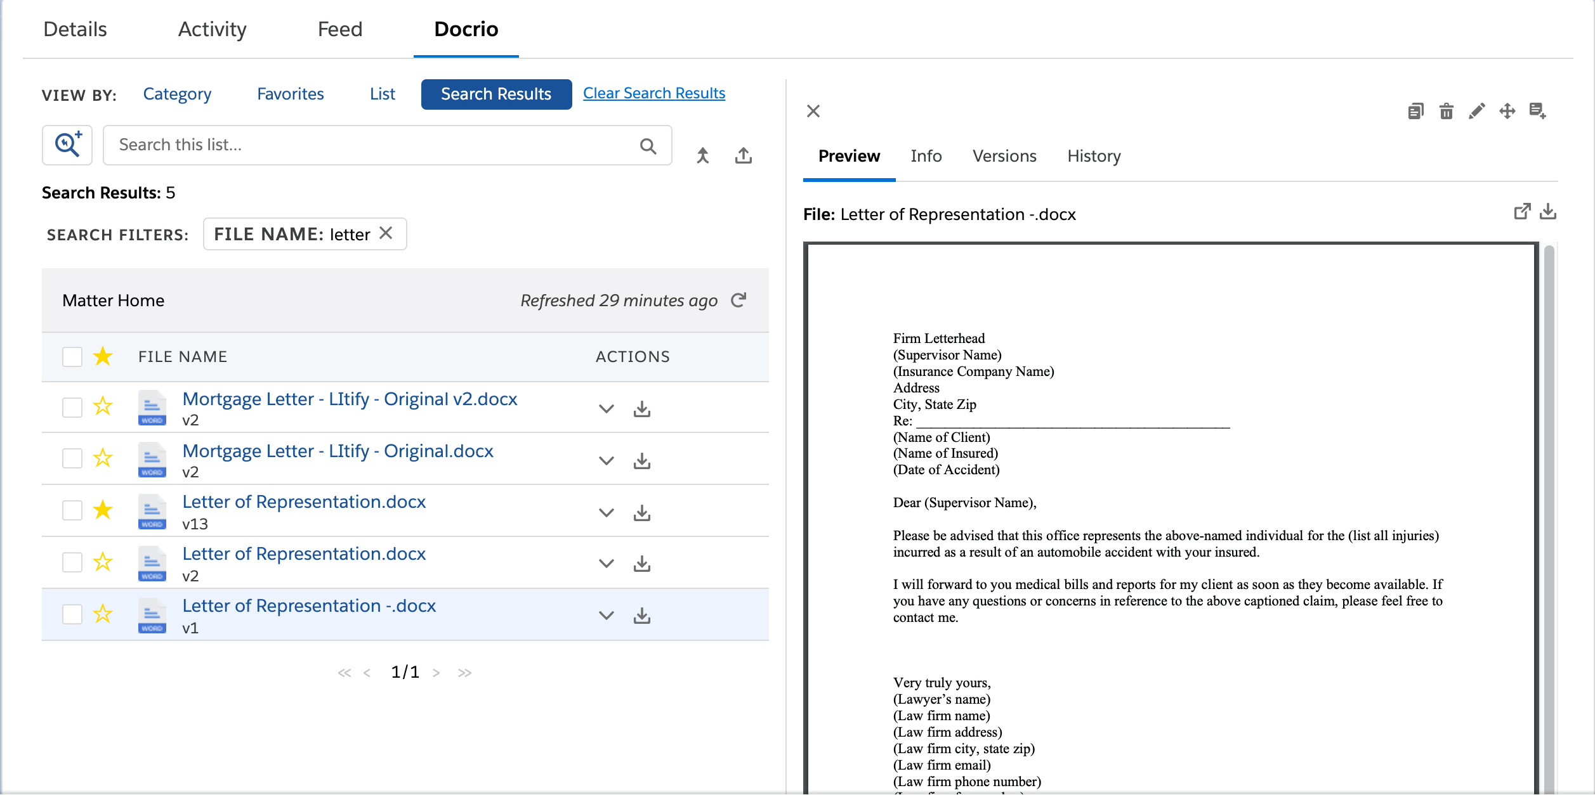Viewport: 1595px width, 795px height.
Task: Click the Search this list field
Action: pos(374,145)
